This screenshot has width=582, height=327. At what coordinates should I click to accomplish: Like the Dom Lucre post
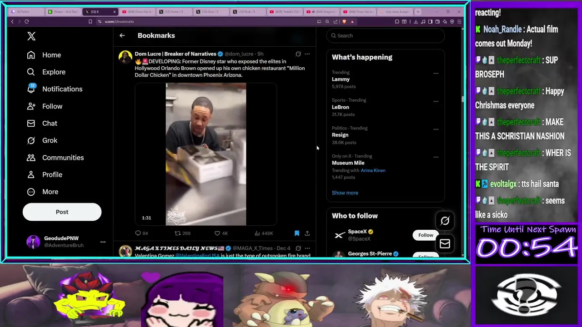(221, 233)
